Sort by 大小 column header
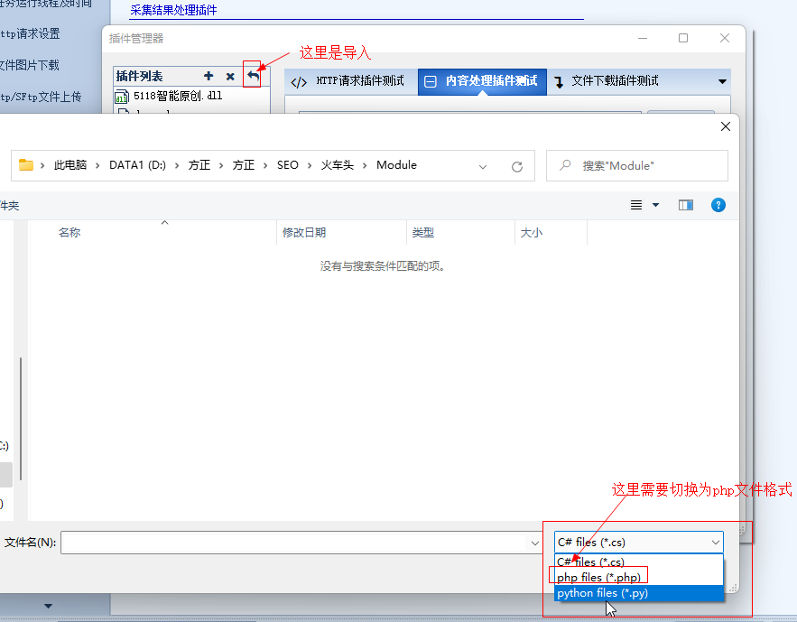Viewport: 797px width, 622px height. click(x=531, y=233)
